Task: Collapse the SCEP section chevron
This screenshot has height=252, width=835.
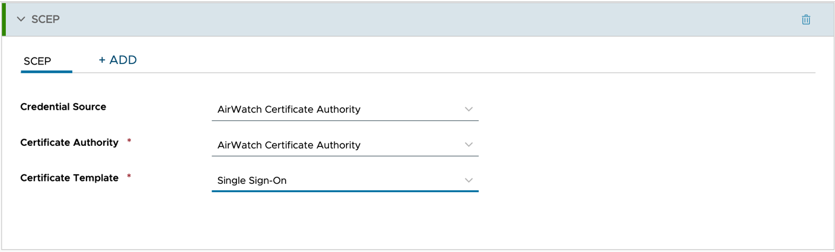Action: (21, 20)
